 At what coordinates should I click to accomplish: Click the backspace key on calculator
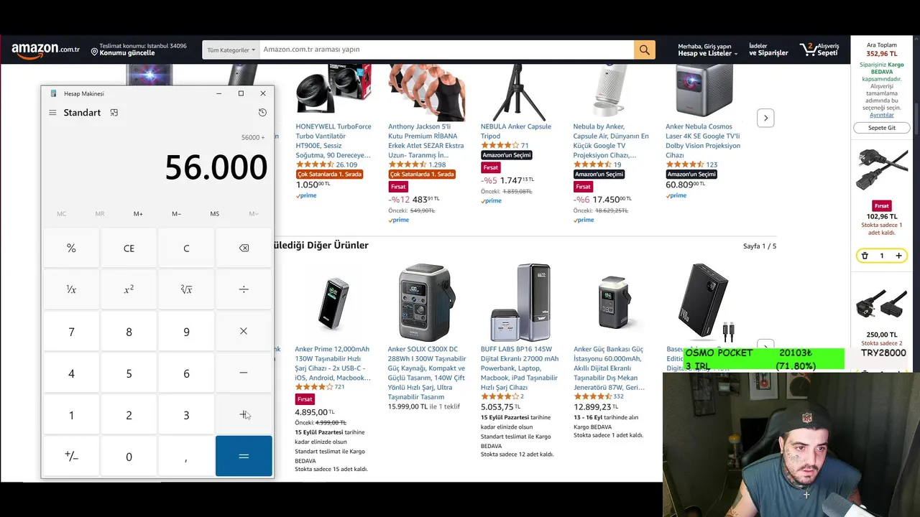(x=244, y=248)
